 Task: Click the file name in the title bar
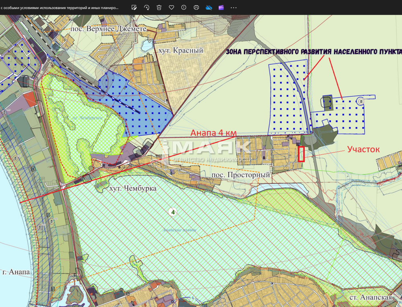point(59,7)
